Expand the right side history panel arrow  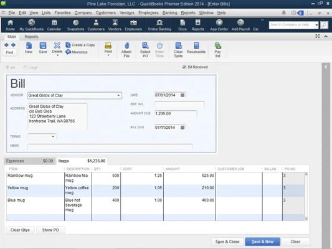pos(326,67)
